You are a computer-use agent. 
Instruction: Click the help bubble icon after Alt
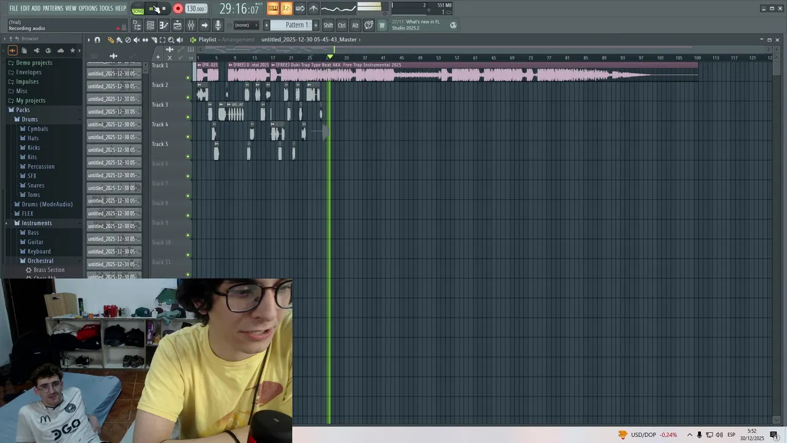coord(368,25)
